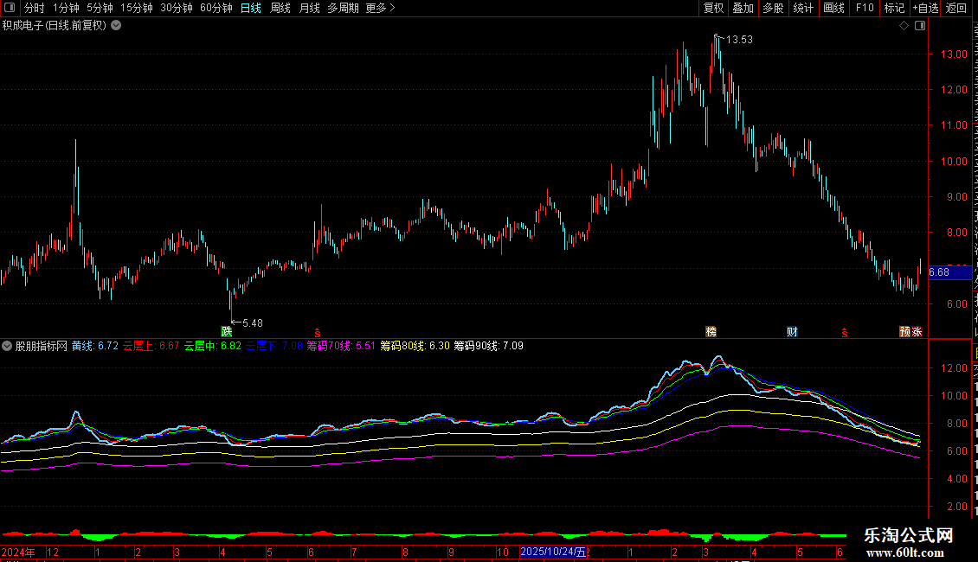
Task: Click the green 跌 marker icon
Action: coord(227,331)
